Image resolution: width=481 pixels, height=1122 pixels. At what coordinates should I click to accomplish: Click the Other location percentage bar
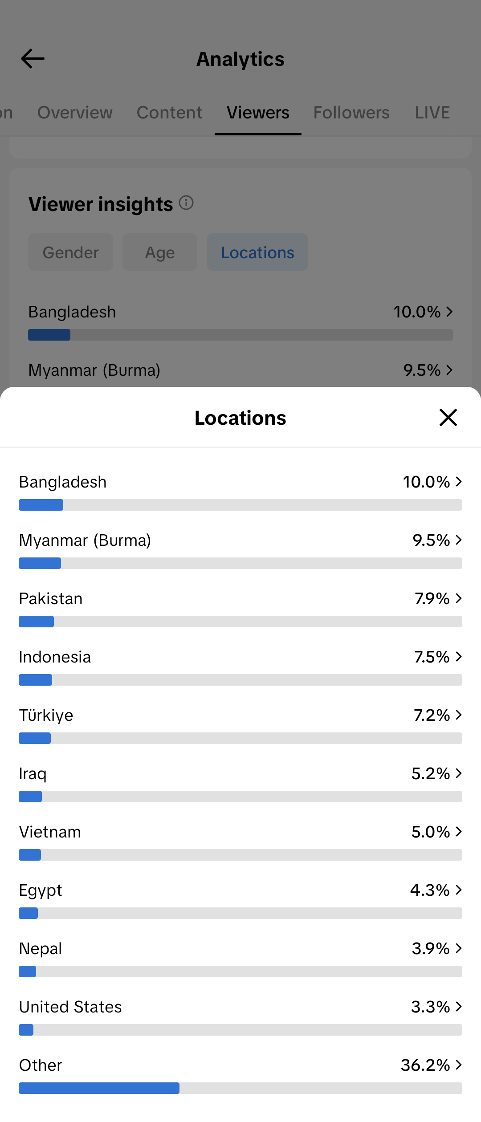pyautogui.click(x=240, y=1088)
